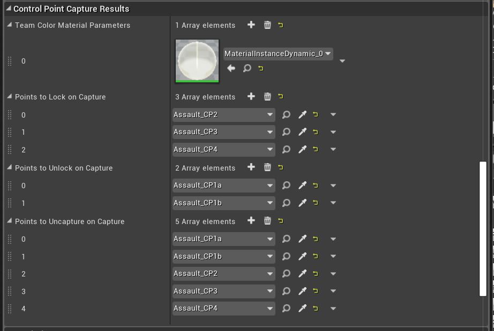Empty Points to Uncapture on Capture array
The image size is (494, 331).
[x=267, y=221]
